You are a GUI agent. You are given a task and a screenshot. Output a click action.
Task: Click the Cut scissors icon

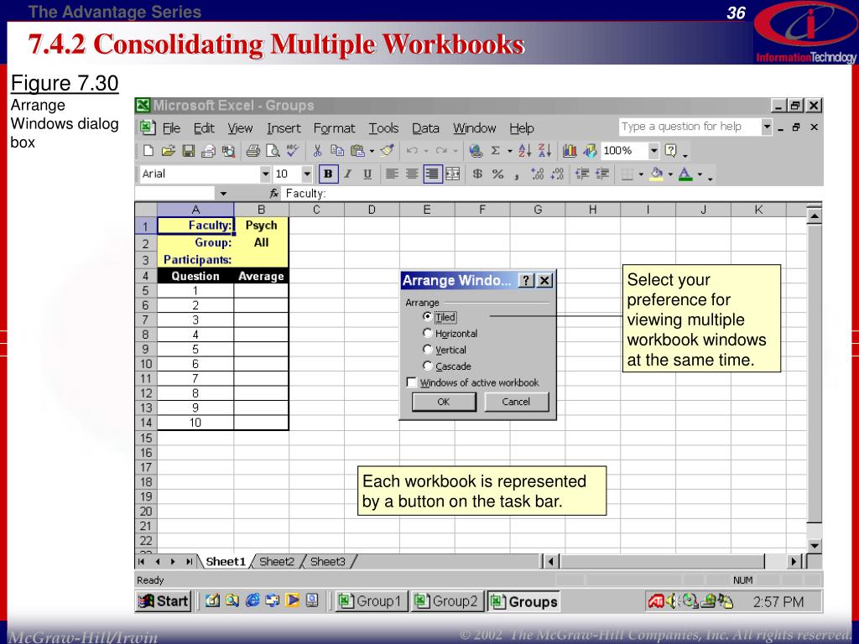click(317, 151)
